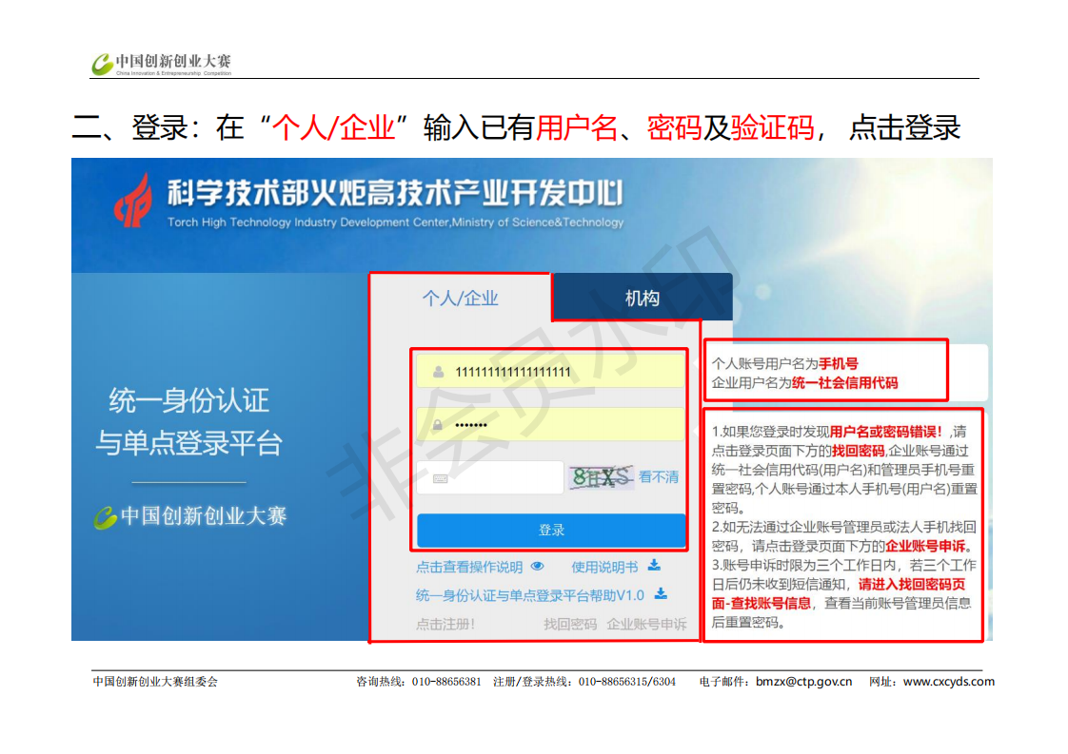
Task: Click the 看不清 link
Action: click(659, 477)
